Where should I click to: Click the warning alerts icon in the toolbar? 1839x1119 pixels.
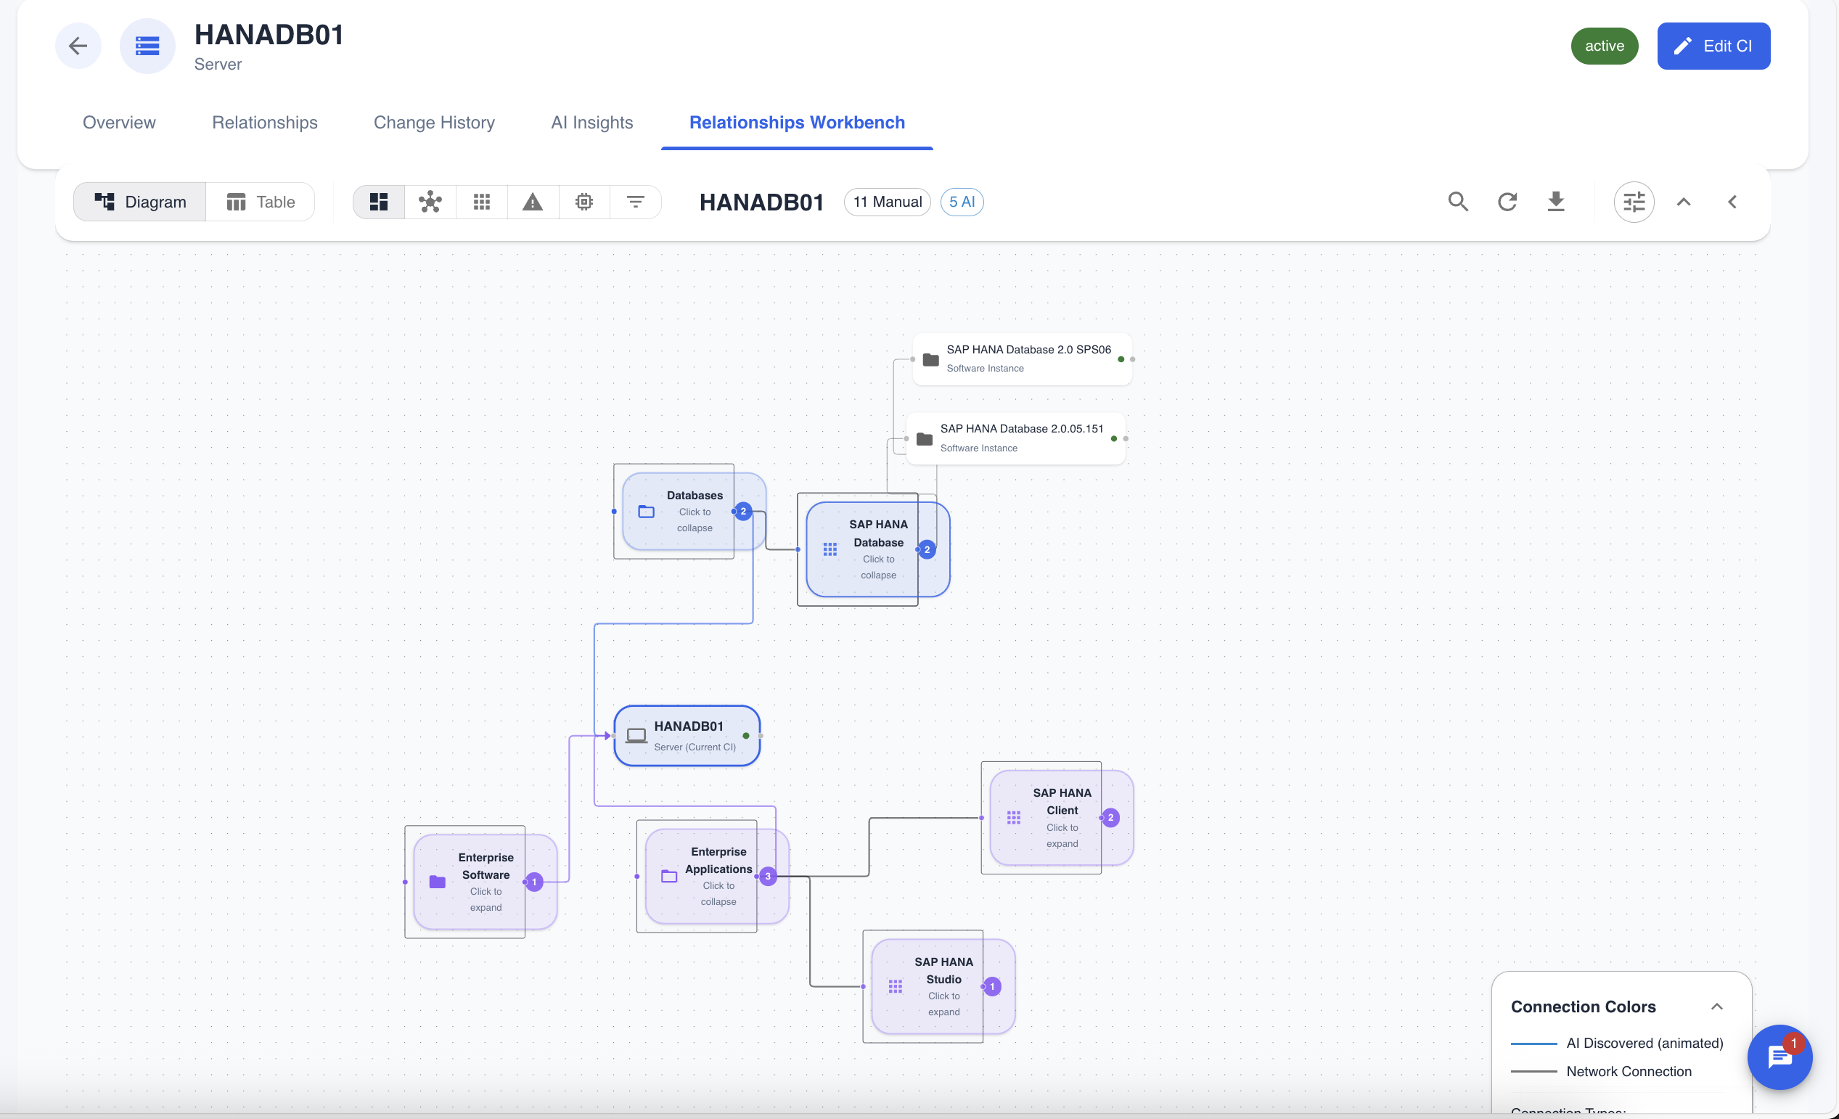pyautogui.click(x=533, y=202)
